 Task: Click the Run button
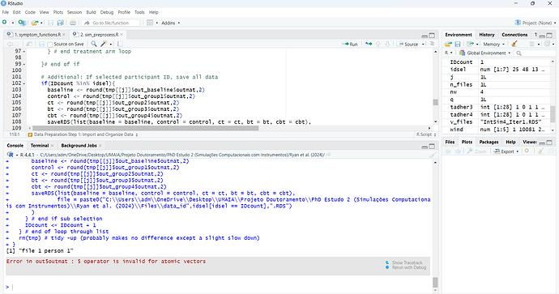pyautogui.click(x=350, y=45)
